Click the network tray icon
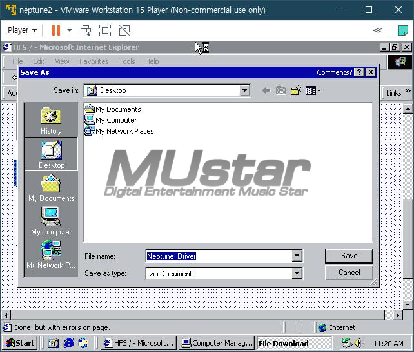The height and width of the screenshot is (352, 414). pos(346,343)
